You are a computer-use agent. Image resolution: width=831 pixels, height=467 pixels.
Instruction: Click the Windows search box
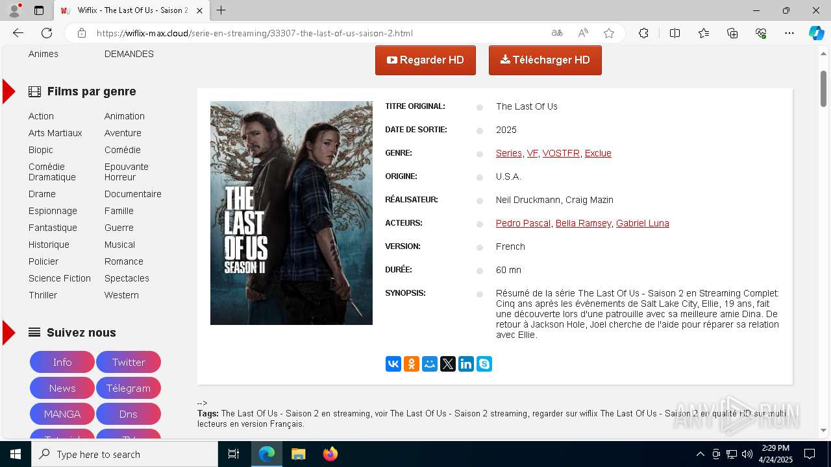tap(125, 454)
